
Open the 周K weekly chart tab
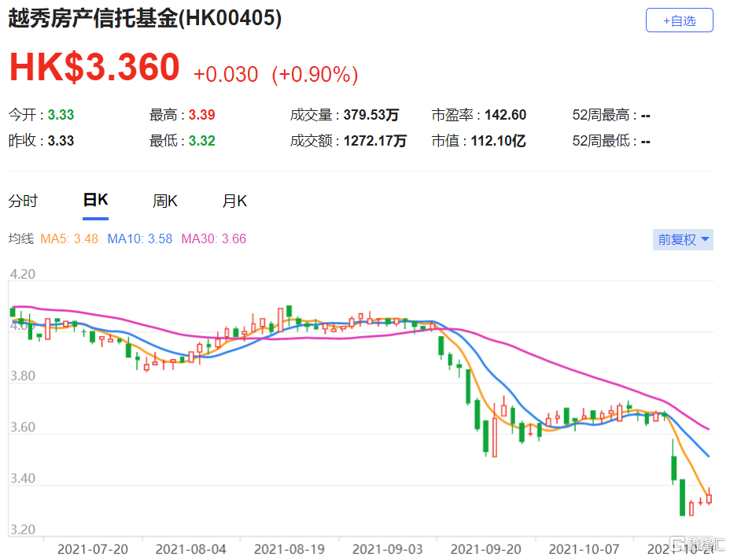coord(165,201)
